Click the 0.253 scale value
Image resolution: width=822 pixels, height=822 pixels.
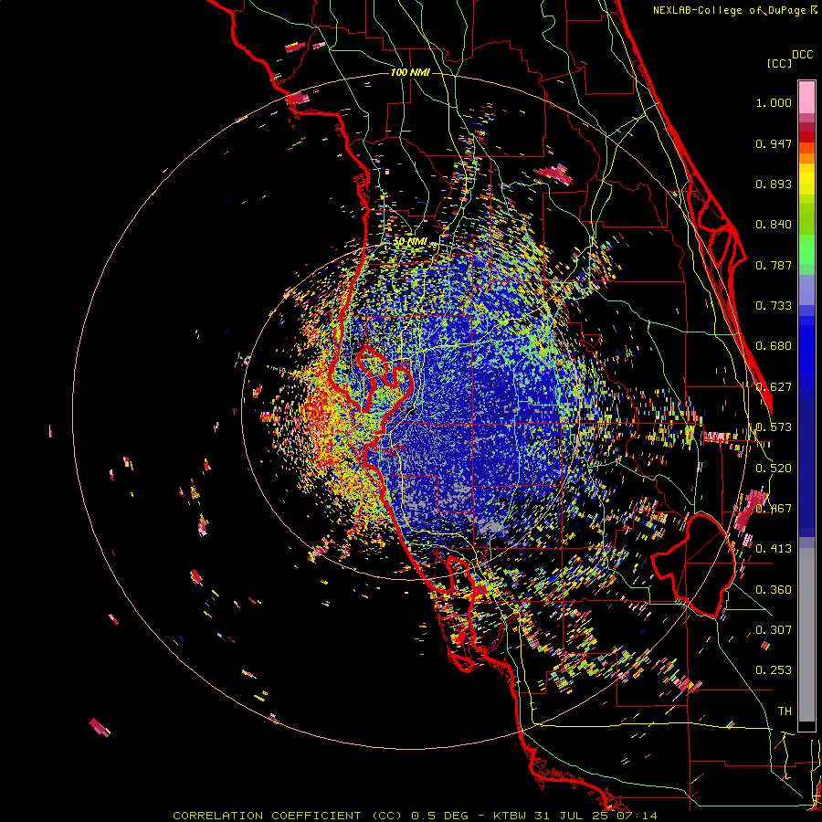click(x=774, y=670)
